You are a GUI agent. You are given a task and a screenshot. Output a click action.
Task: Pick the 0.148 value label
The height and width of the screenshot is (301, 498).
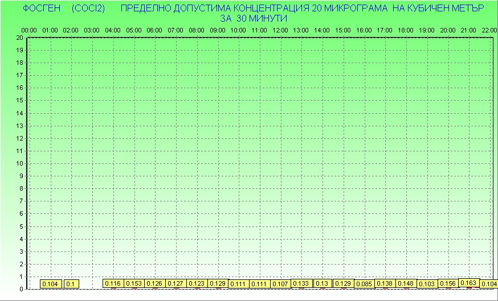(406, 283)
